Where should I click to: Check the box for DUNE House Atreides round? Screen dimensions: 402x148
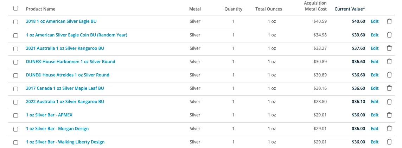pyautogui.click(x=15, y=75)
